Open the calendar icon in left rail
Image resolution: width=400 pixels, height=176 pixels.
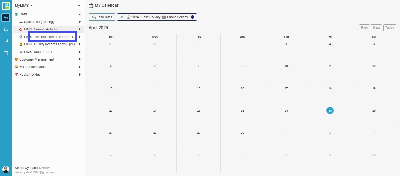6,53
